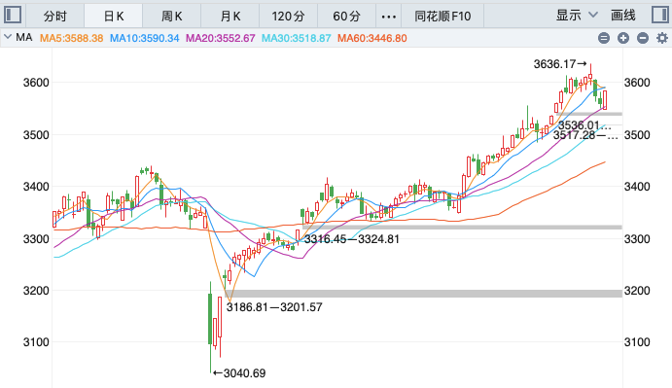This screenshot has height=388, width=672.
Task: Switch to the 月K tab
Action: [230, 17]
